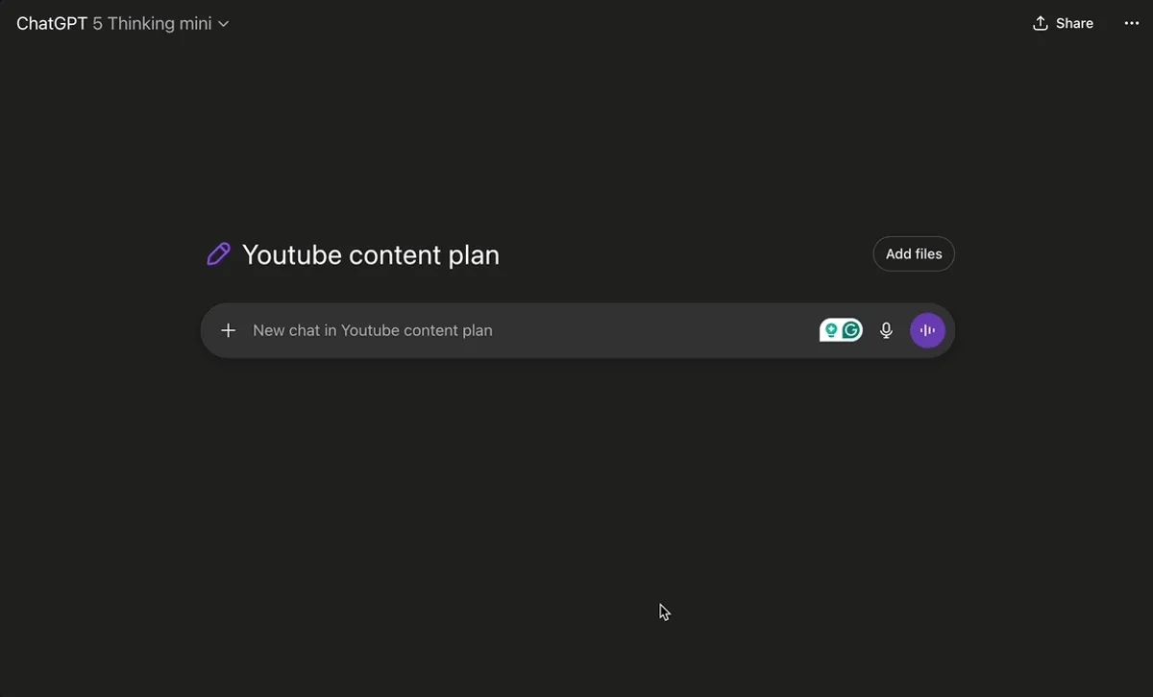
Task: Click the Share text in the header
Action: click(x=1074, y=23)
